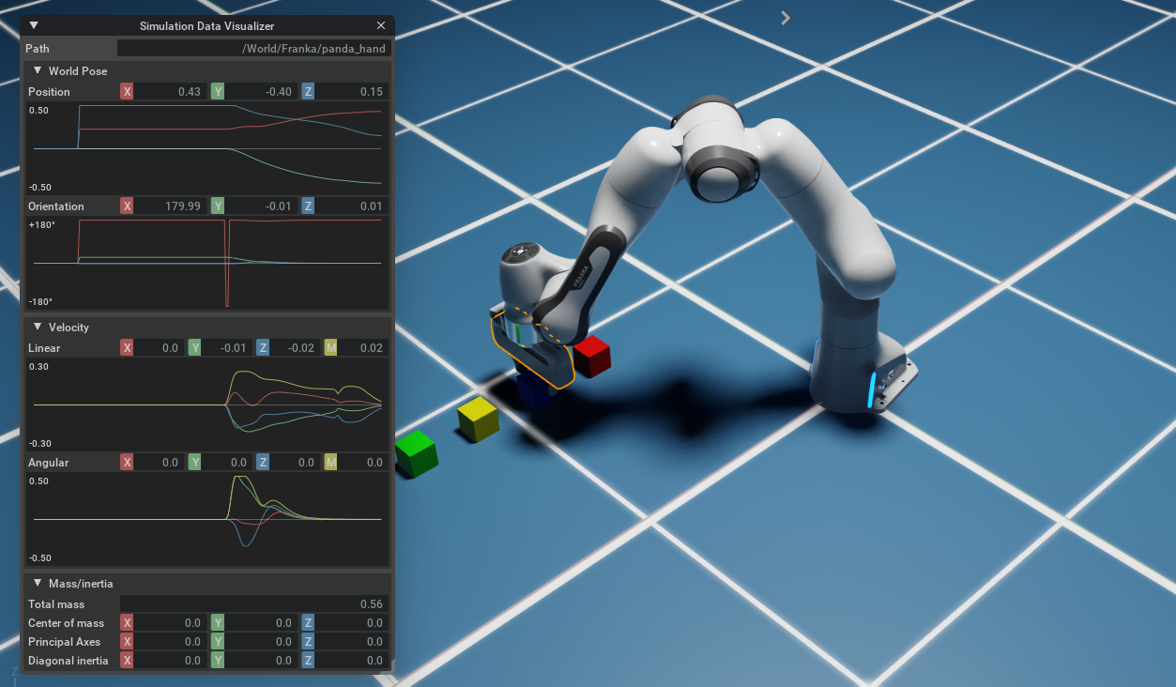Click the expand arrow above the viewport

[785, 17]
